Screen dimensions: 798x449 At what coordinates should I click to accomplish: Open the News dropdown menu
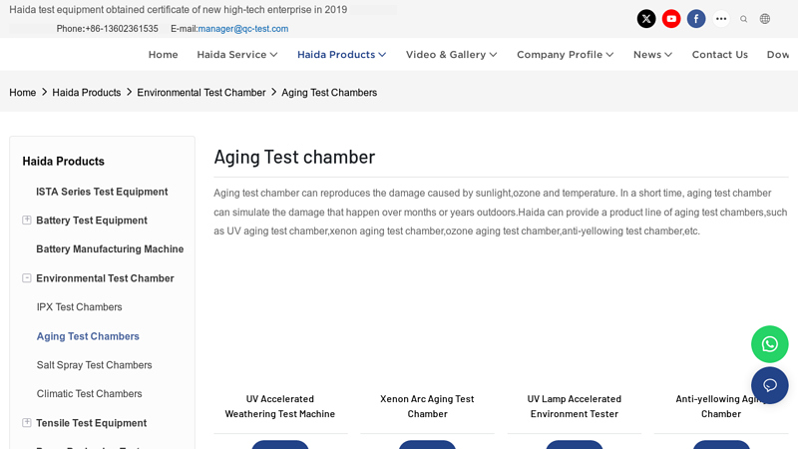[x=653, y=55]
